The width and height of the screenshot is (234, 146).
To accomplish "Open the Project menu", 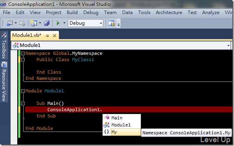I will (x=53, y=13).
